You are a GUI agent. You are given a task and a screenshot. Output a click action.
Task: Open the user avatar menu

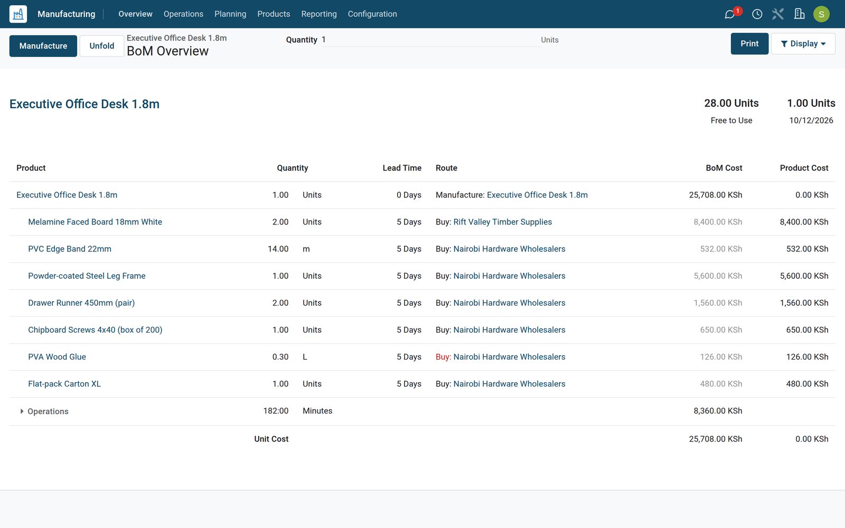coord(821,14)
